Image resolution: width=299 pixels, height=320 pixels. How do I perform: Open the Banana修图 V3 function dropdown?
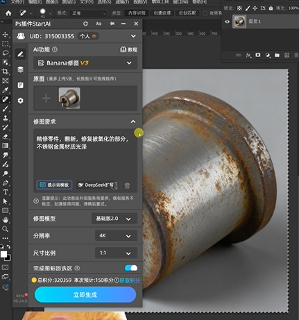[85, 63]
